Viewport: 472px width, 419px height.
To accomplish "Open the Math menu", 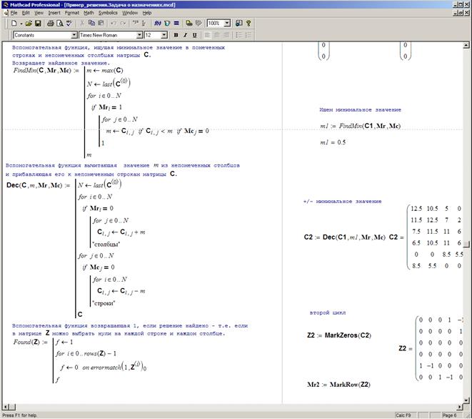I will [x=89, y=13].
